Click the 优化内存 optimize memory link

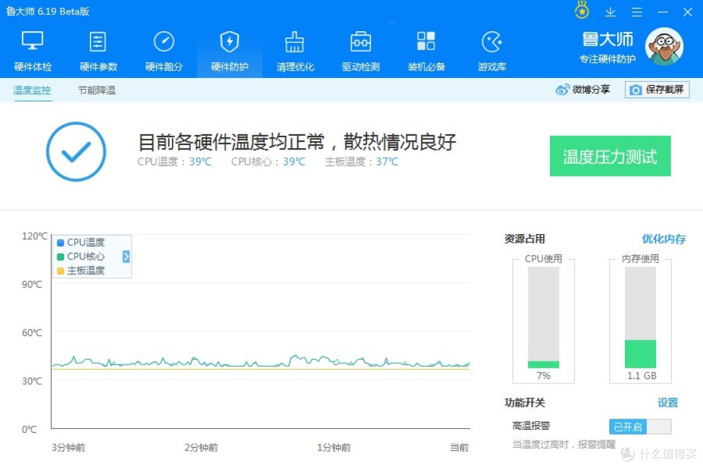coord(664,239)
